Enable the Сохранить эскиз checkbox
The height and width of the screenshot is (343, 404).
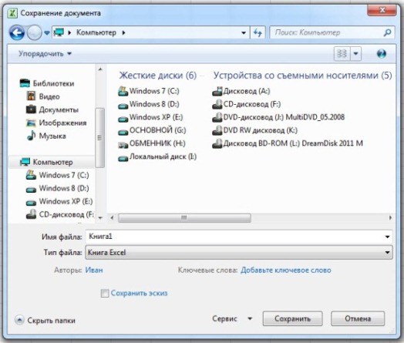click(x=105, y=294)
